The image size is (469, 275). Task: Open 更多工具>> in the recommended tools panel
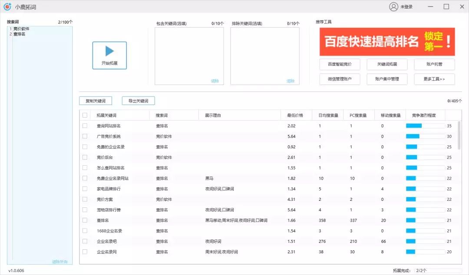[434, 79]
